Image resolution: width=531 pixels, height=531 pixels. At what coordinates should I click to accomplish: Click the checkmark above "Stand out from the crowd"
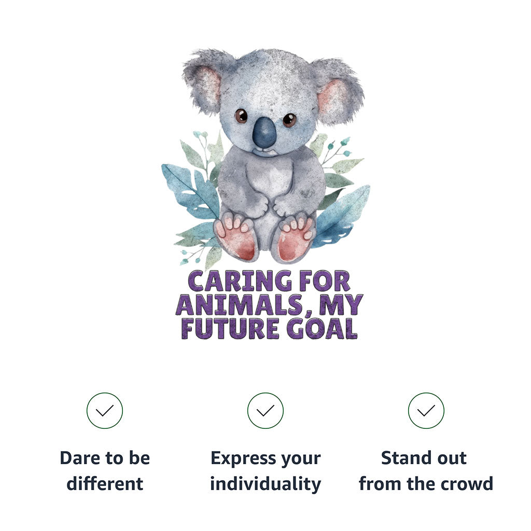(426, 411)
